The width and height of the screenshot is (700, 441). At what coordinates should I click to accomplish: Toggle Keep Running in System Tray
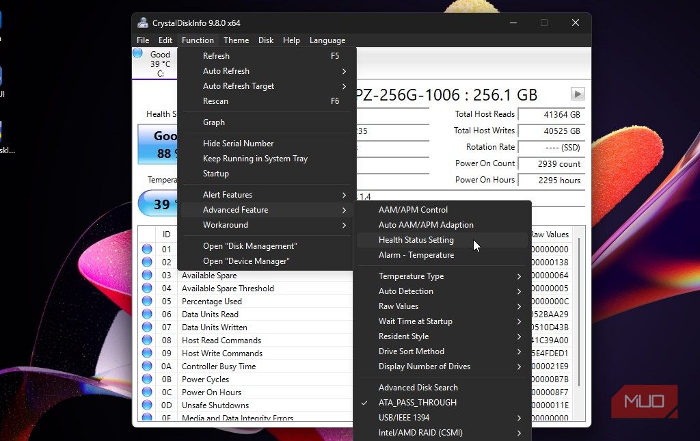coord(266,159)
